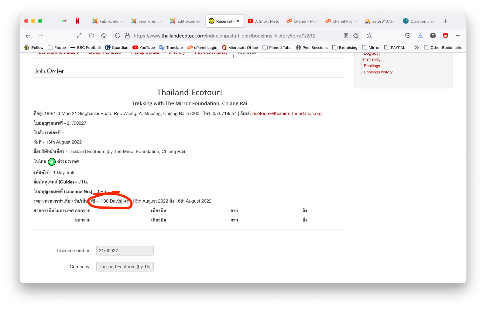Open the Firefox application menu
Image resolution: width=486 pixels, height=309 pixels.
458,36
